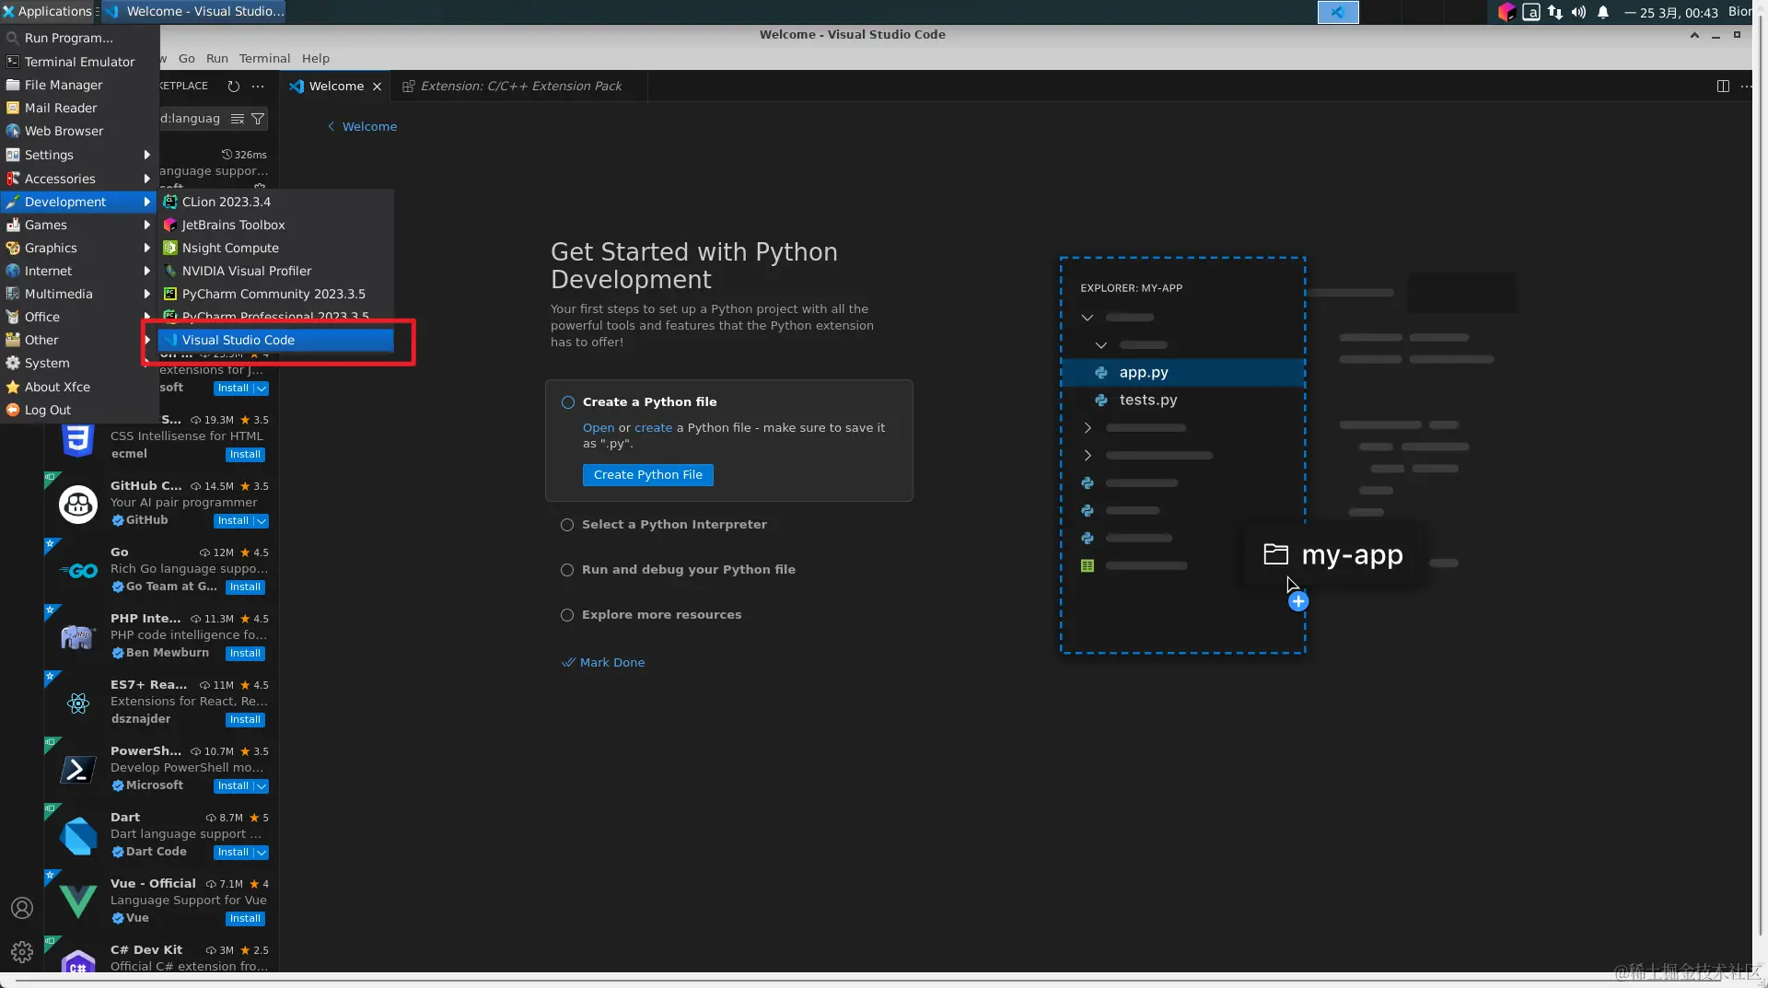Select the CSS Intellisense for HTML extension icon
This screenshot has height=988, width=1768.
click(78, 439)
